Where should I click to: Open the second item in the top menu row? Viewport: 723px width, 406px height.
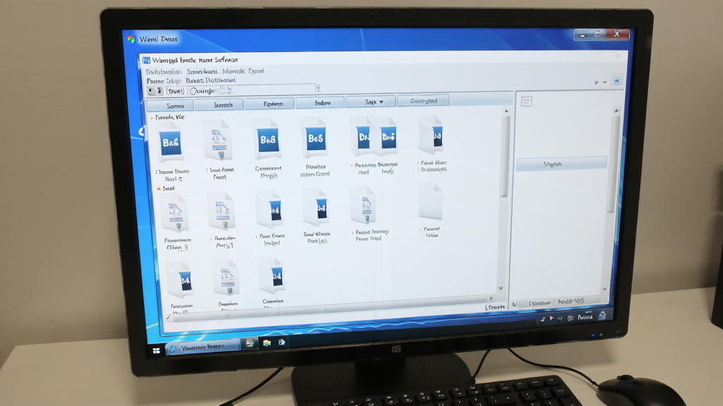pos(202,71)
